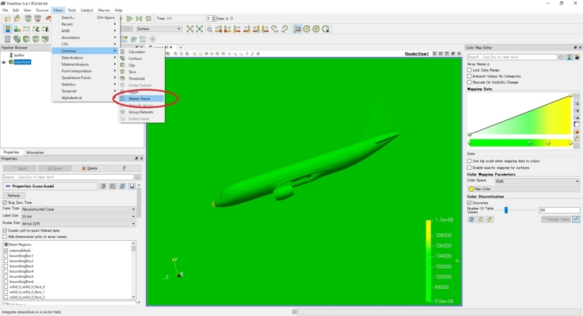The width and height of the screenshot is (583, 316).
Task: Open Scalar Size dropdown
Action: (x=79, y=224)
